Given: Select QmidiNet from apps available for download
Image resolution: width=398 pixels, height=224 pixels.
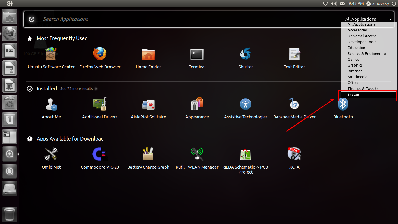Looking at the screenshot, I should [51, 159].
